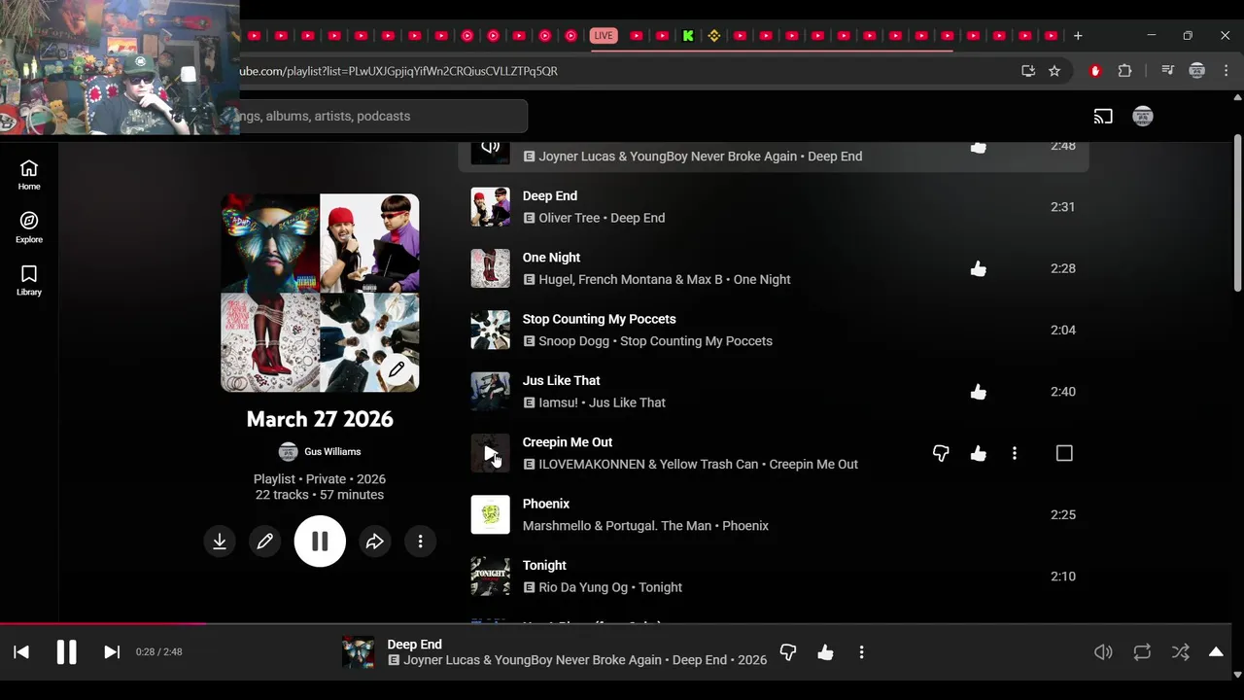Toggle like on Joyner Lucas Deep End row

click(978, 148)
